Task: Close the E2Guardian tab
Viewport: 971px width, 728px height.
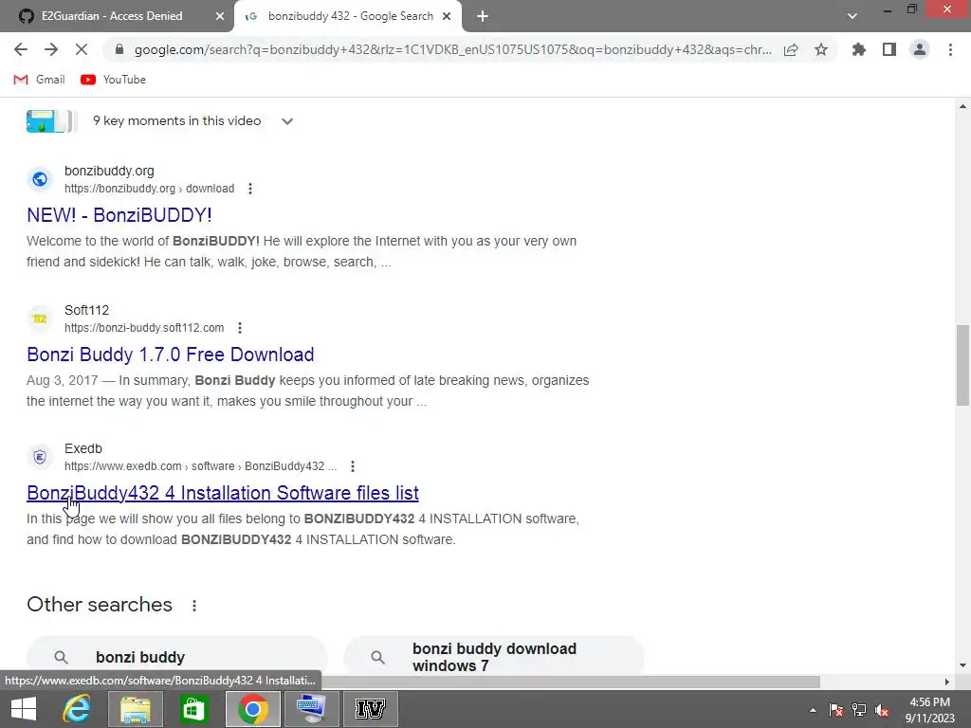Action: [x=220, y=17]
